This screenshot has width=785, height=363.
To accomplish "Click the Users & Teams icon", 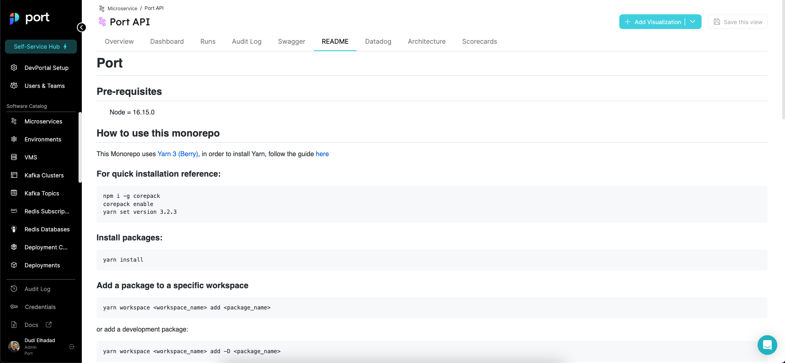I will pyautogui.click(x=14, y=85).
